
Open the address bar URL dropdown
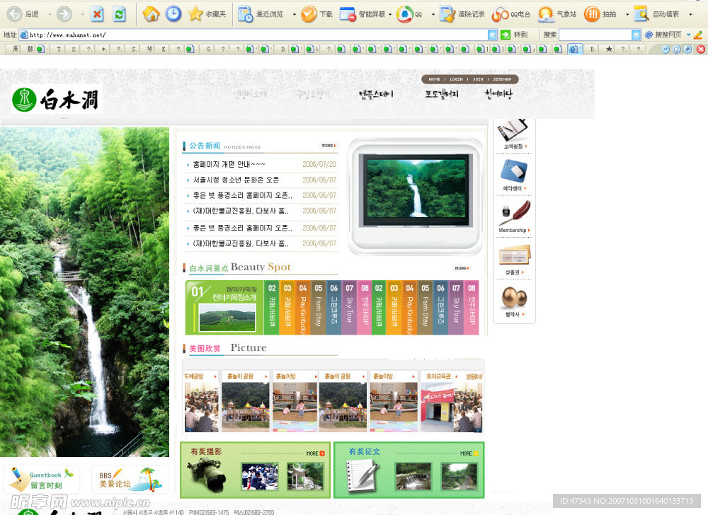click(x=492, y=35)
